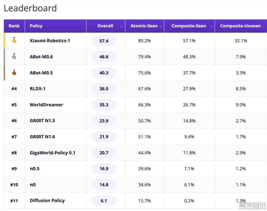Sort by Overall using its arrow
Viewport: 267px width, 211px height.
pyautogui.click(x=121, y=27)
